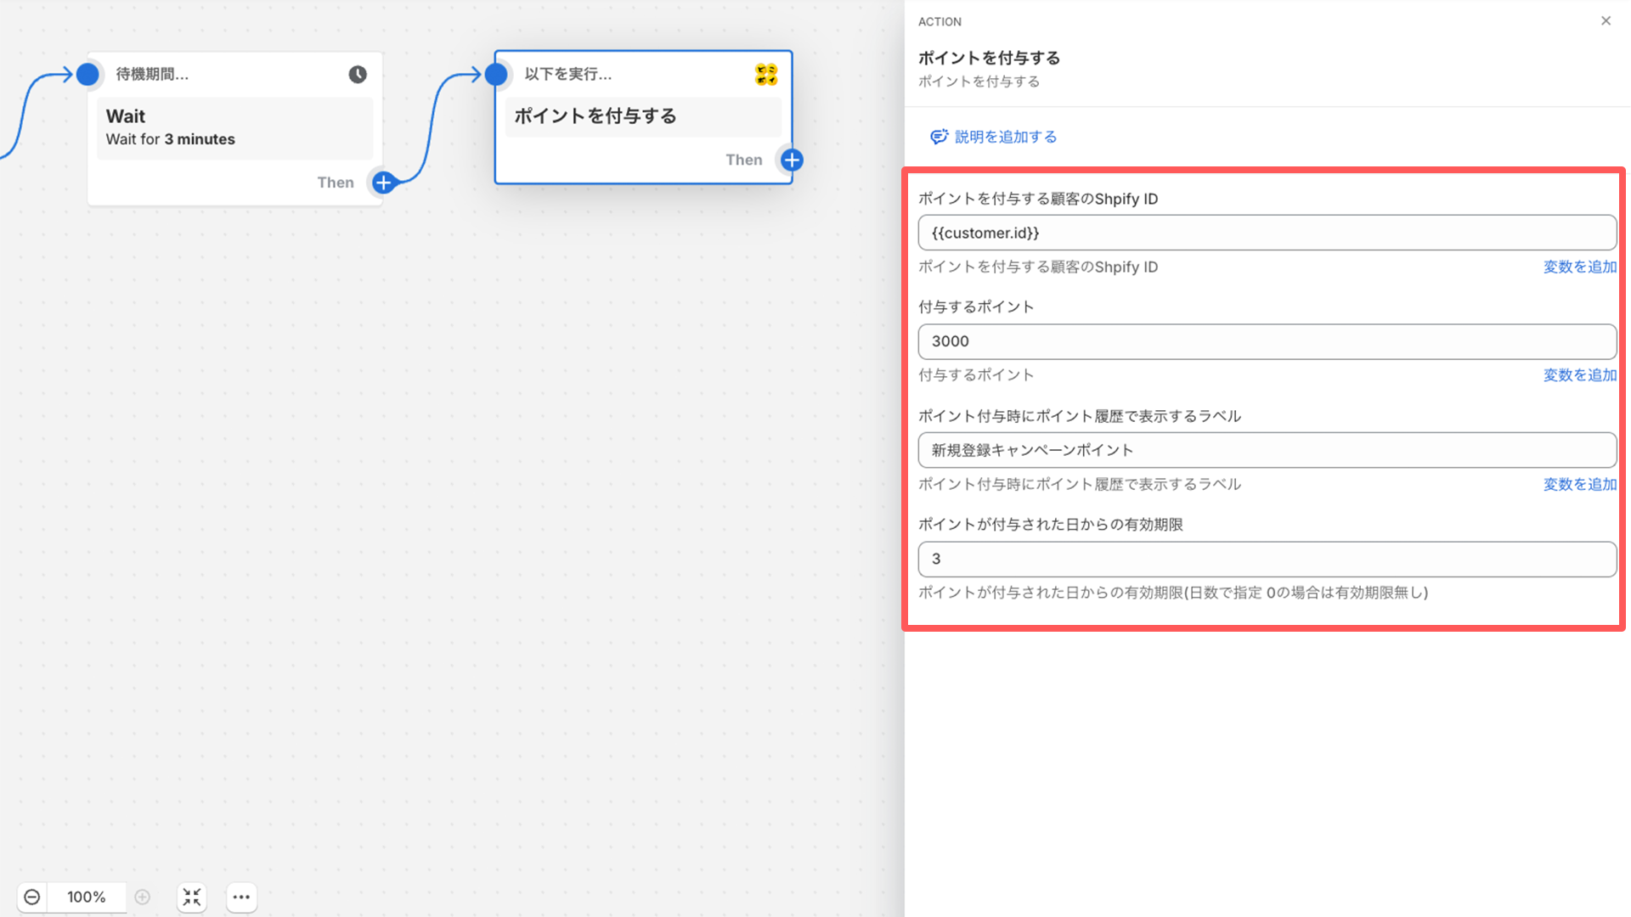Fit workflow to screen with collapse icon
This screenshot has height=917, width=1631.
pos(192,897)
